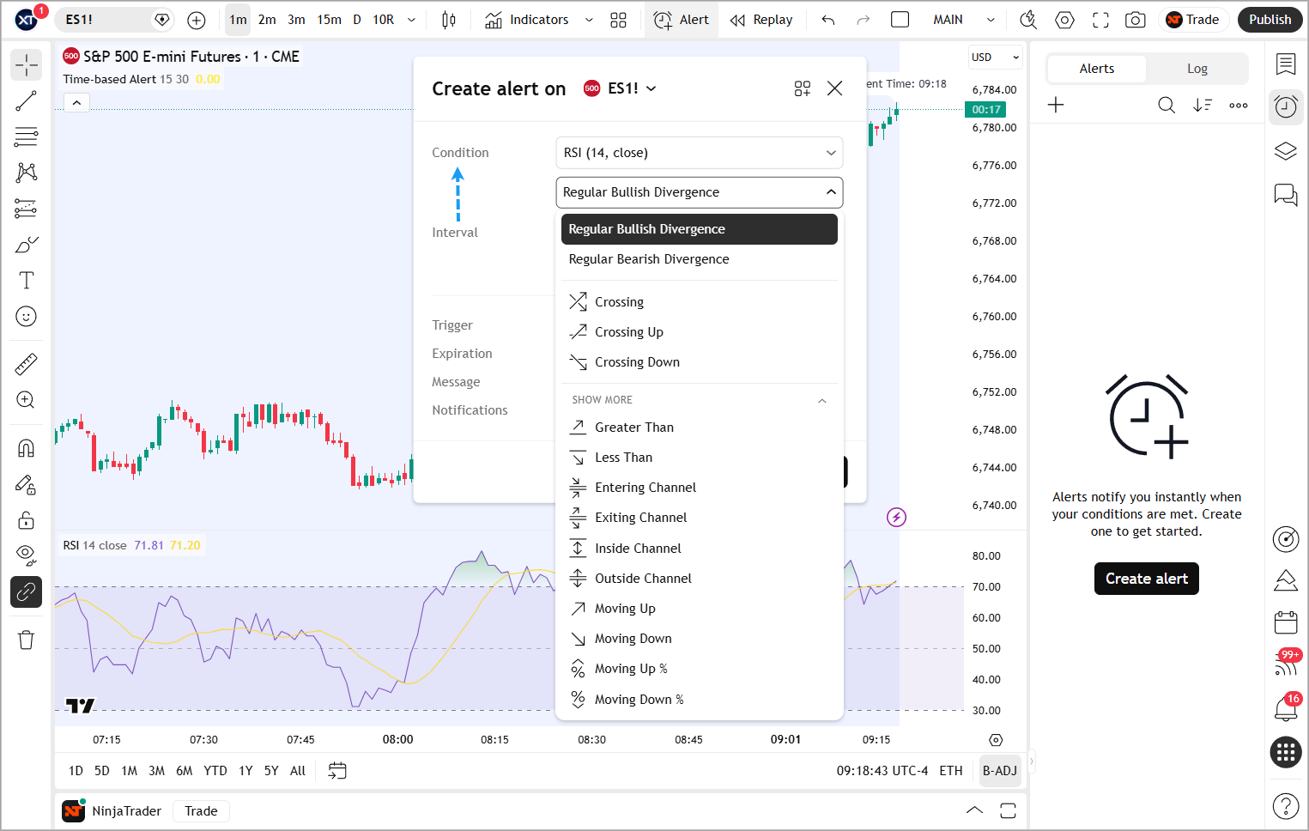Pick the Crossing Up condition

pyautogui.click(x=628, y=332)
